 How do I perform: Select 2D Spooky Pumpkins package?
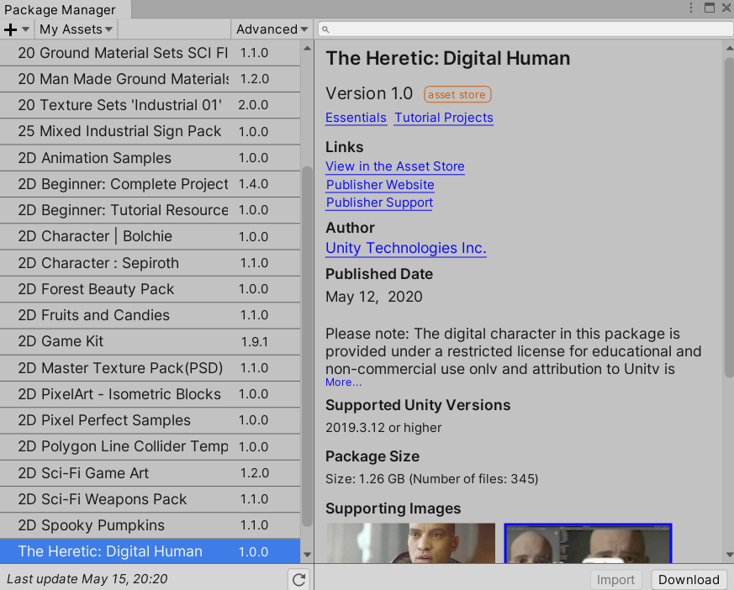pos(150,525)
